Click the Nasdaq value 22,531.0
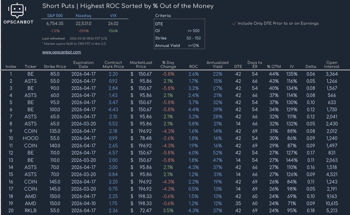This screenshot has width=350, height=215. [83, 23]
